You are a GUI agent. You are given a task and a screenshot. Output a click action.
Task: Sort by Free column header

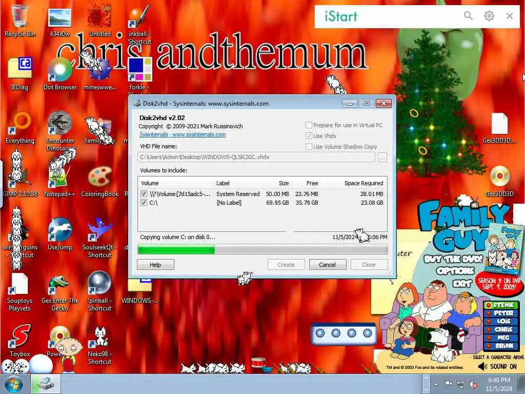pyautogui.click(x=307, y=183)
